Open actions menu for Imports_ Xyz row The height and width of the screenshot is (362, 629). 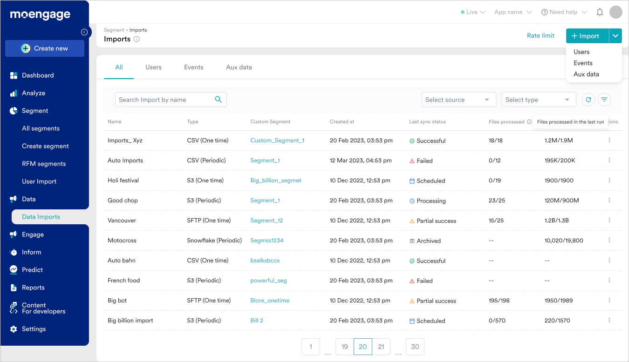pos(609,141)
